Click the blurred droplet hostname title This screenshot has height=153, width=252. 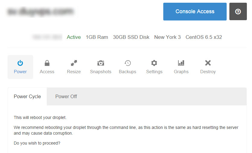click(41, 12)
